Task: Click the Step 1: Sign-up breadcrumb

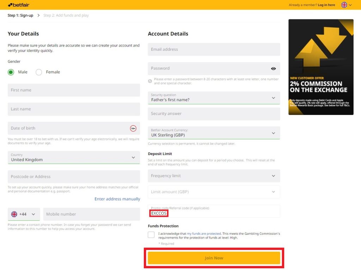Action: [20, 16]
